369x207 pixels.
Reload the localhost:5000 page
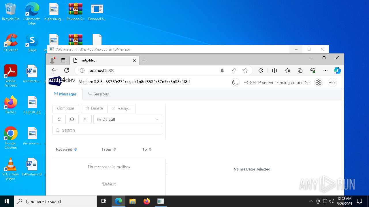[x=67, y=70]
